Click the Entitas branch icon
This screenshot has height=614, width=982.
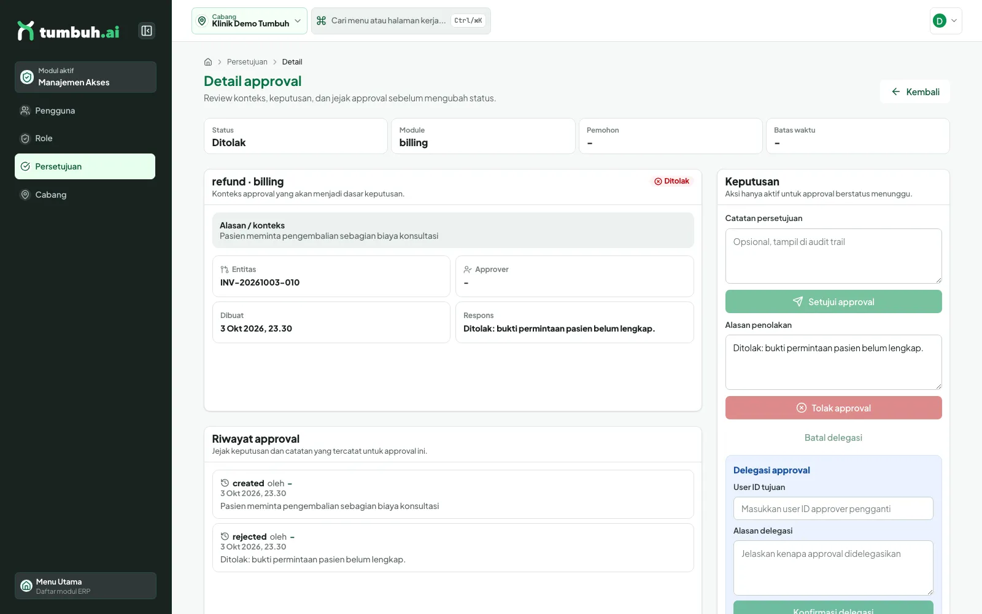click(x=225, y=270)
